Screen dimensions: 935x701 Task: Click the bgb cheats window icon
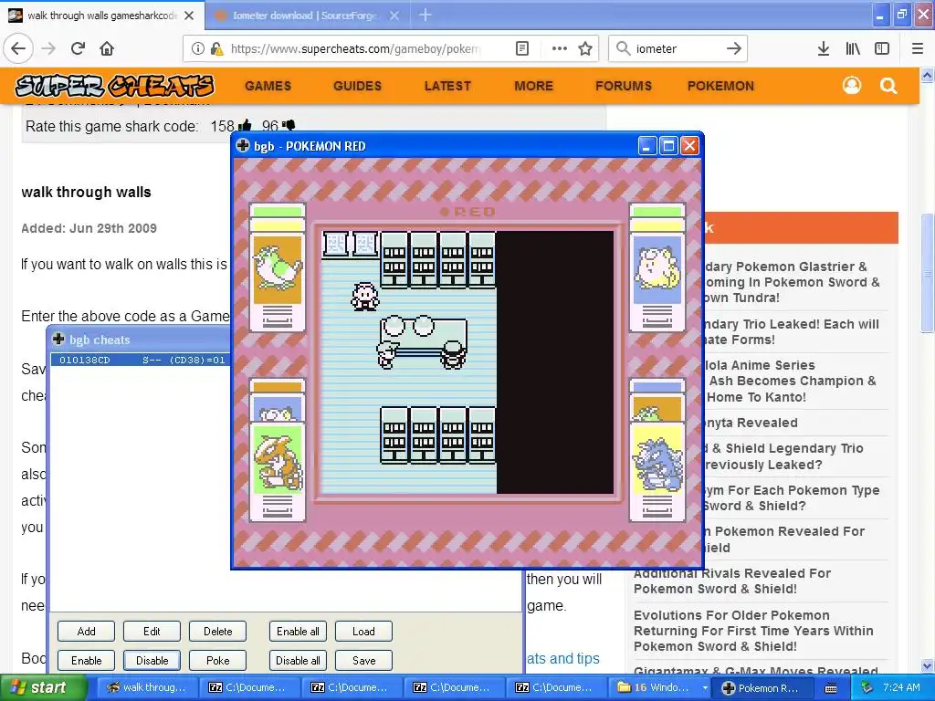pos(58,340)
